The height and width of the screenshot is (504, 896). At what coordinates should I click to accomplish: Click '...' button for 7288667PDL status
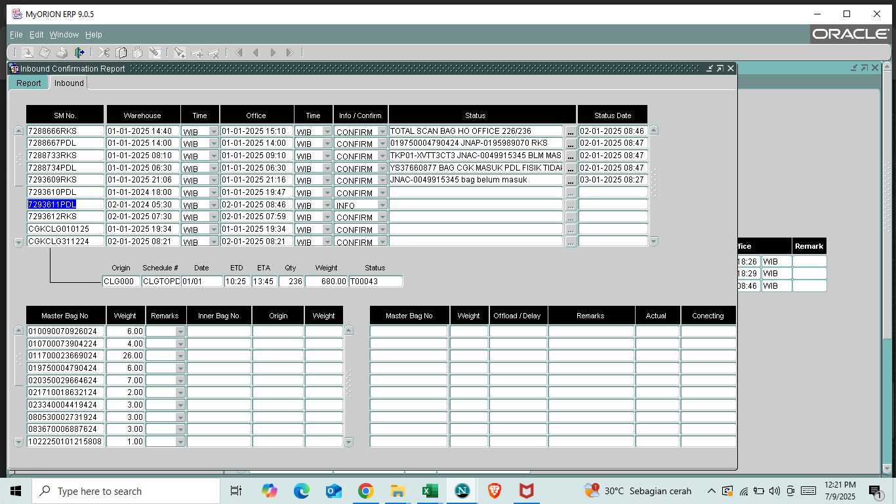571,143
